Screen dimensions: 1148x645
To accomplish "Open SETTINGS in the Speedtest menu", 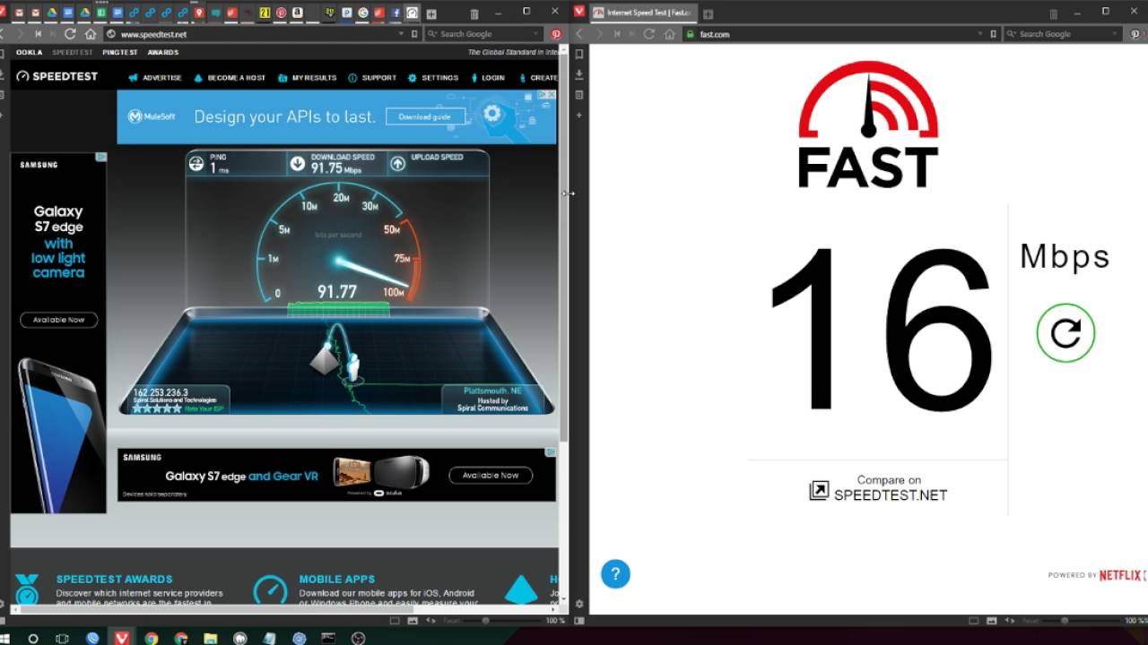I will tap(433, 78).
